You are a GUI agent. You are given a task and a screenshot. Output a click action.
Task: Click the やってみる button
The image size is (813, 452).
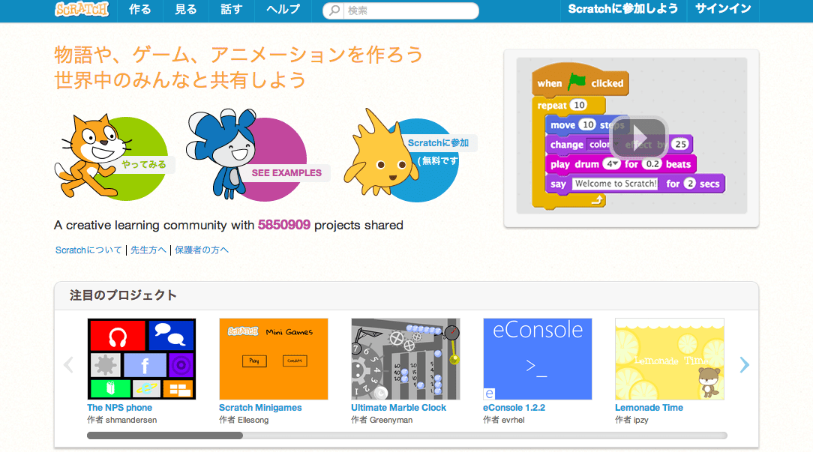[144, 165]
